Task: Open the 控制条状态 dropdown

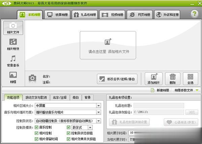Action: (68, 121)
